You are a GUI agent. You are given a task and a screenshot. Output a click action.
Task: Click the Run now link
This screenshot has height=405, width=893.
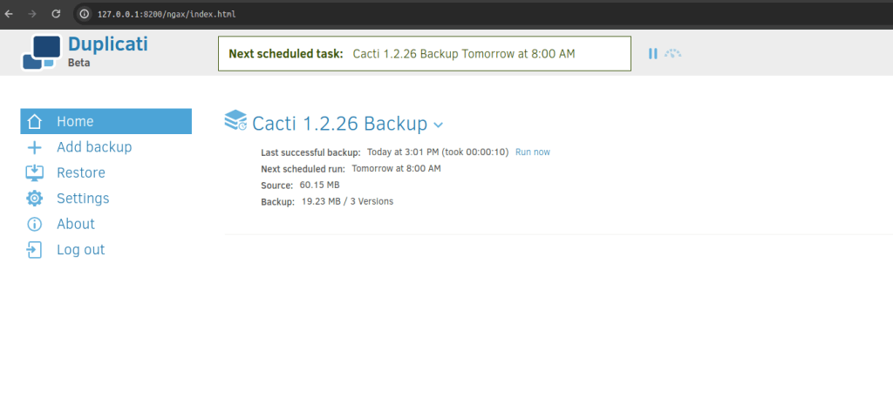click(532, 152)
